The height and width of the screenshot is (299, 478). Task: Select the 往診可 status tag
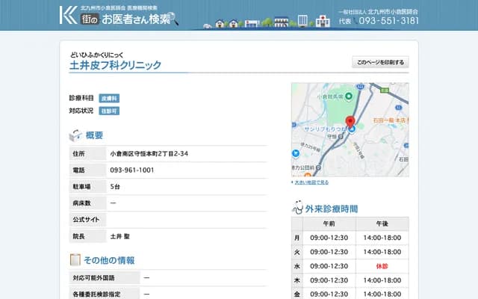pyautogui.click(x=109, y=111)
